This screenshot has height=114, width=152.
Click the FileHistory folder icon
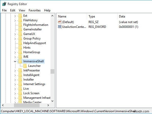coord(20,20)
